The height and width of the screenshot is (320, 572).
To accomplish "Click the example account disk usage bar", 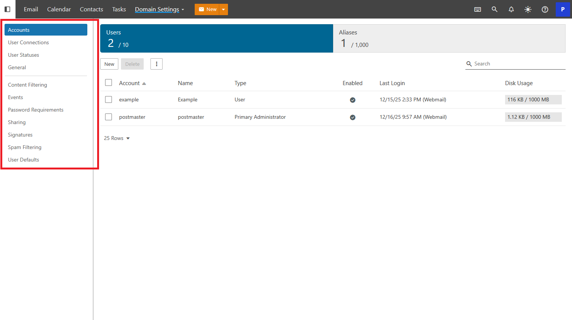I will click(533, 99).
